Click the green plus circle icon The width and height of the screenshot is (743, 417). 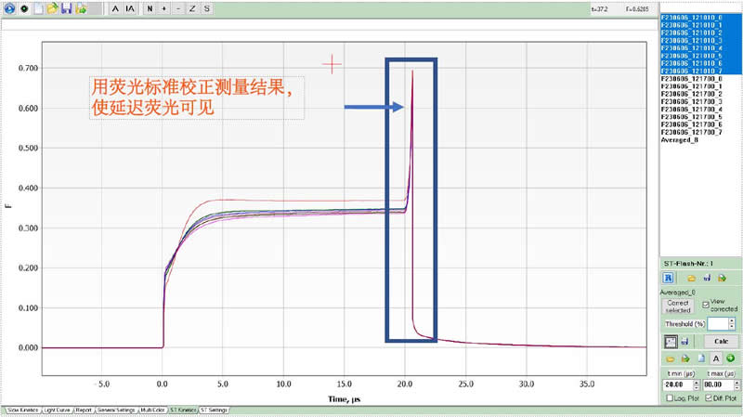click(730, 358)
